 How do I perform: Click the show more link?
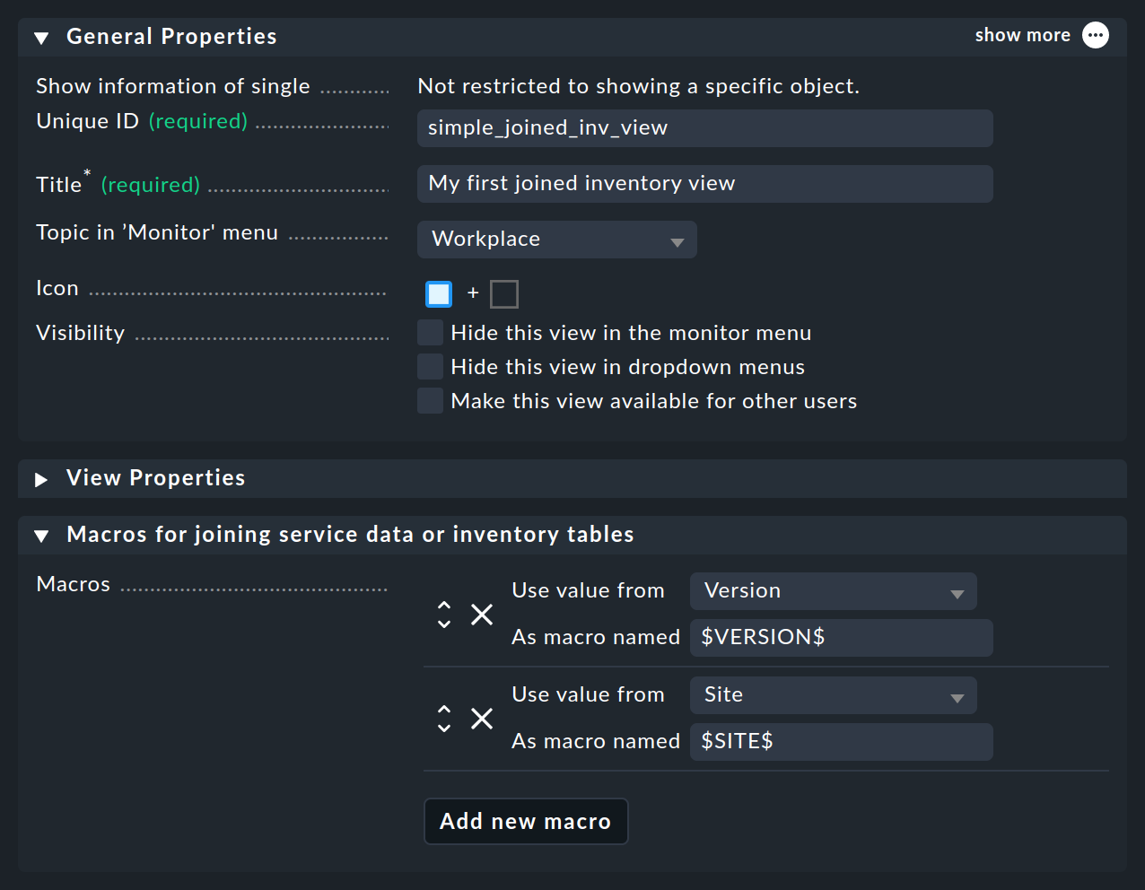pos(1022,35)
